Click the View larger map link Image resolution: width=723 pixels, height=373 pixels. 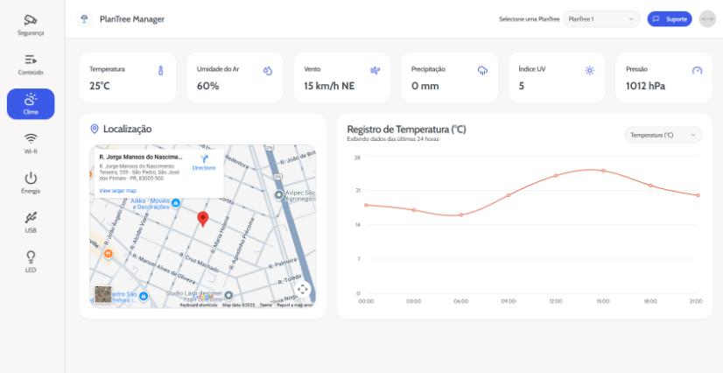pyautogui.click(x=118, y=190)
